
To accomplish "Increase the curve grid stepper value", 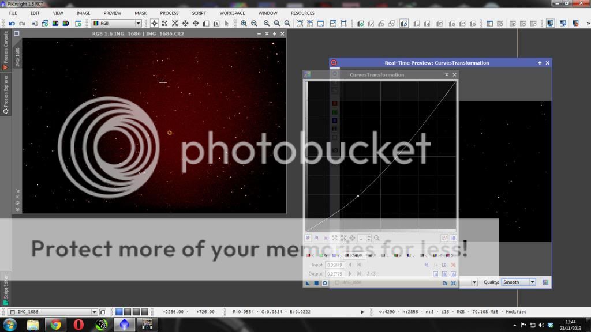I will click(369, 236).
